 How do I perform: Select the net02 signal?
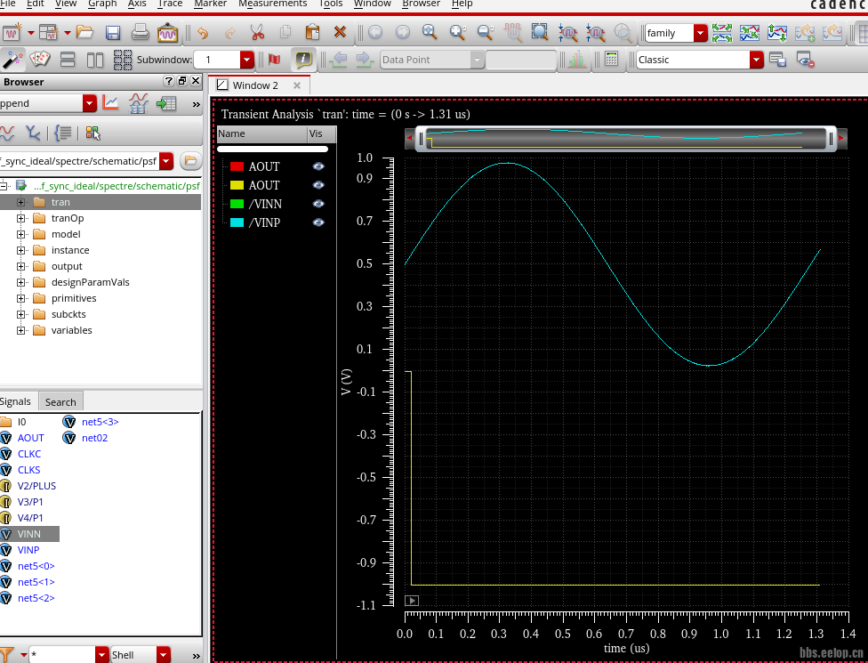pyautogui.click(x=94, y=438)
